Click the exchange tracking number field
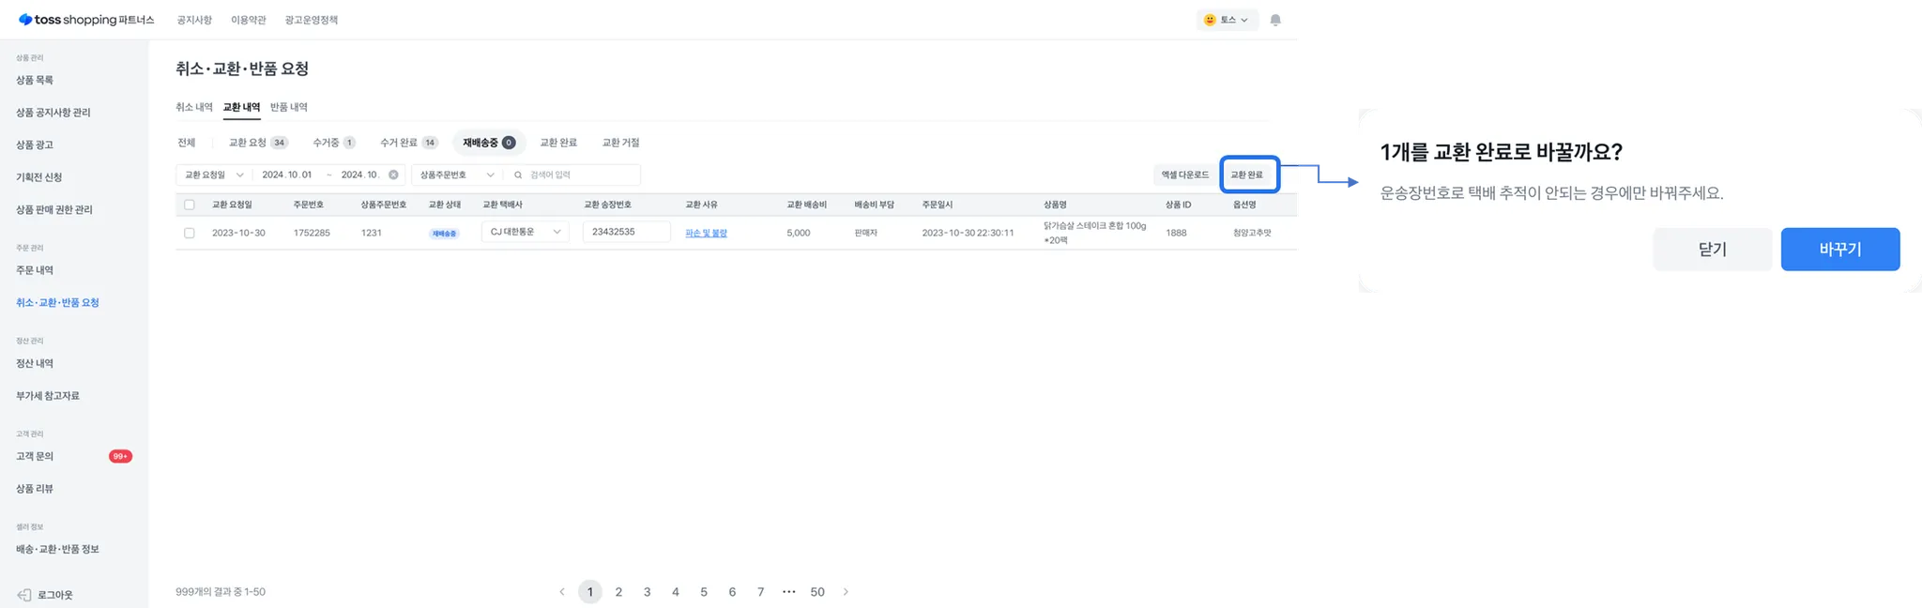1922x608 pixels. click(626, 232)
